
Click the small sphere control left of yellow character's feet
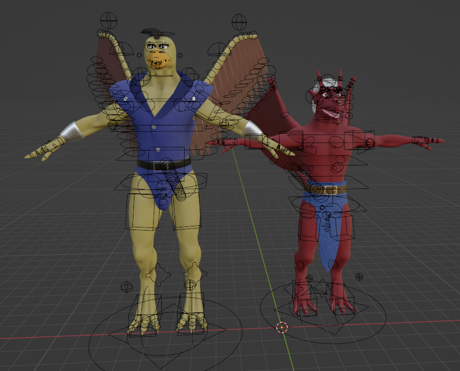point(126,287)
